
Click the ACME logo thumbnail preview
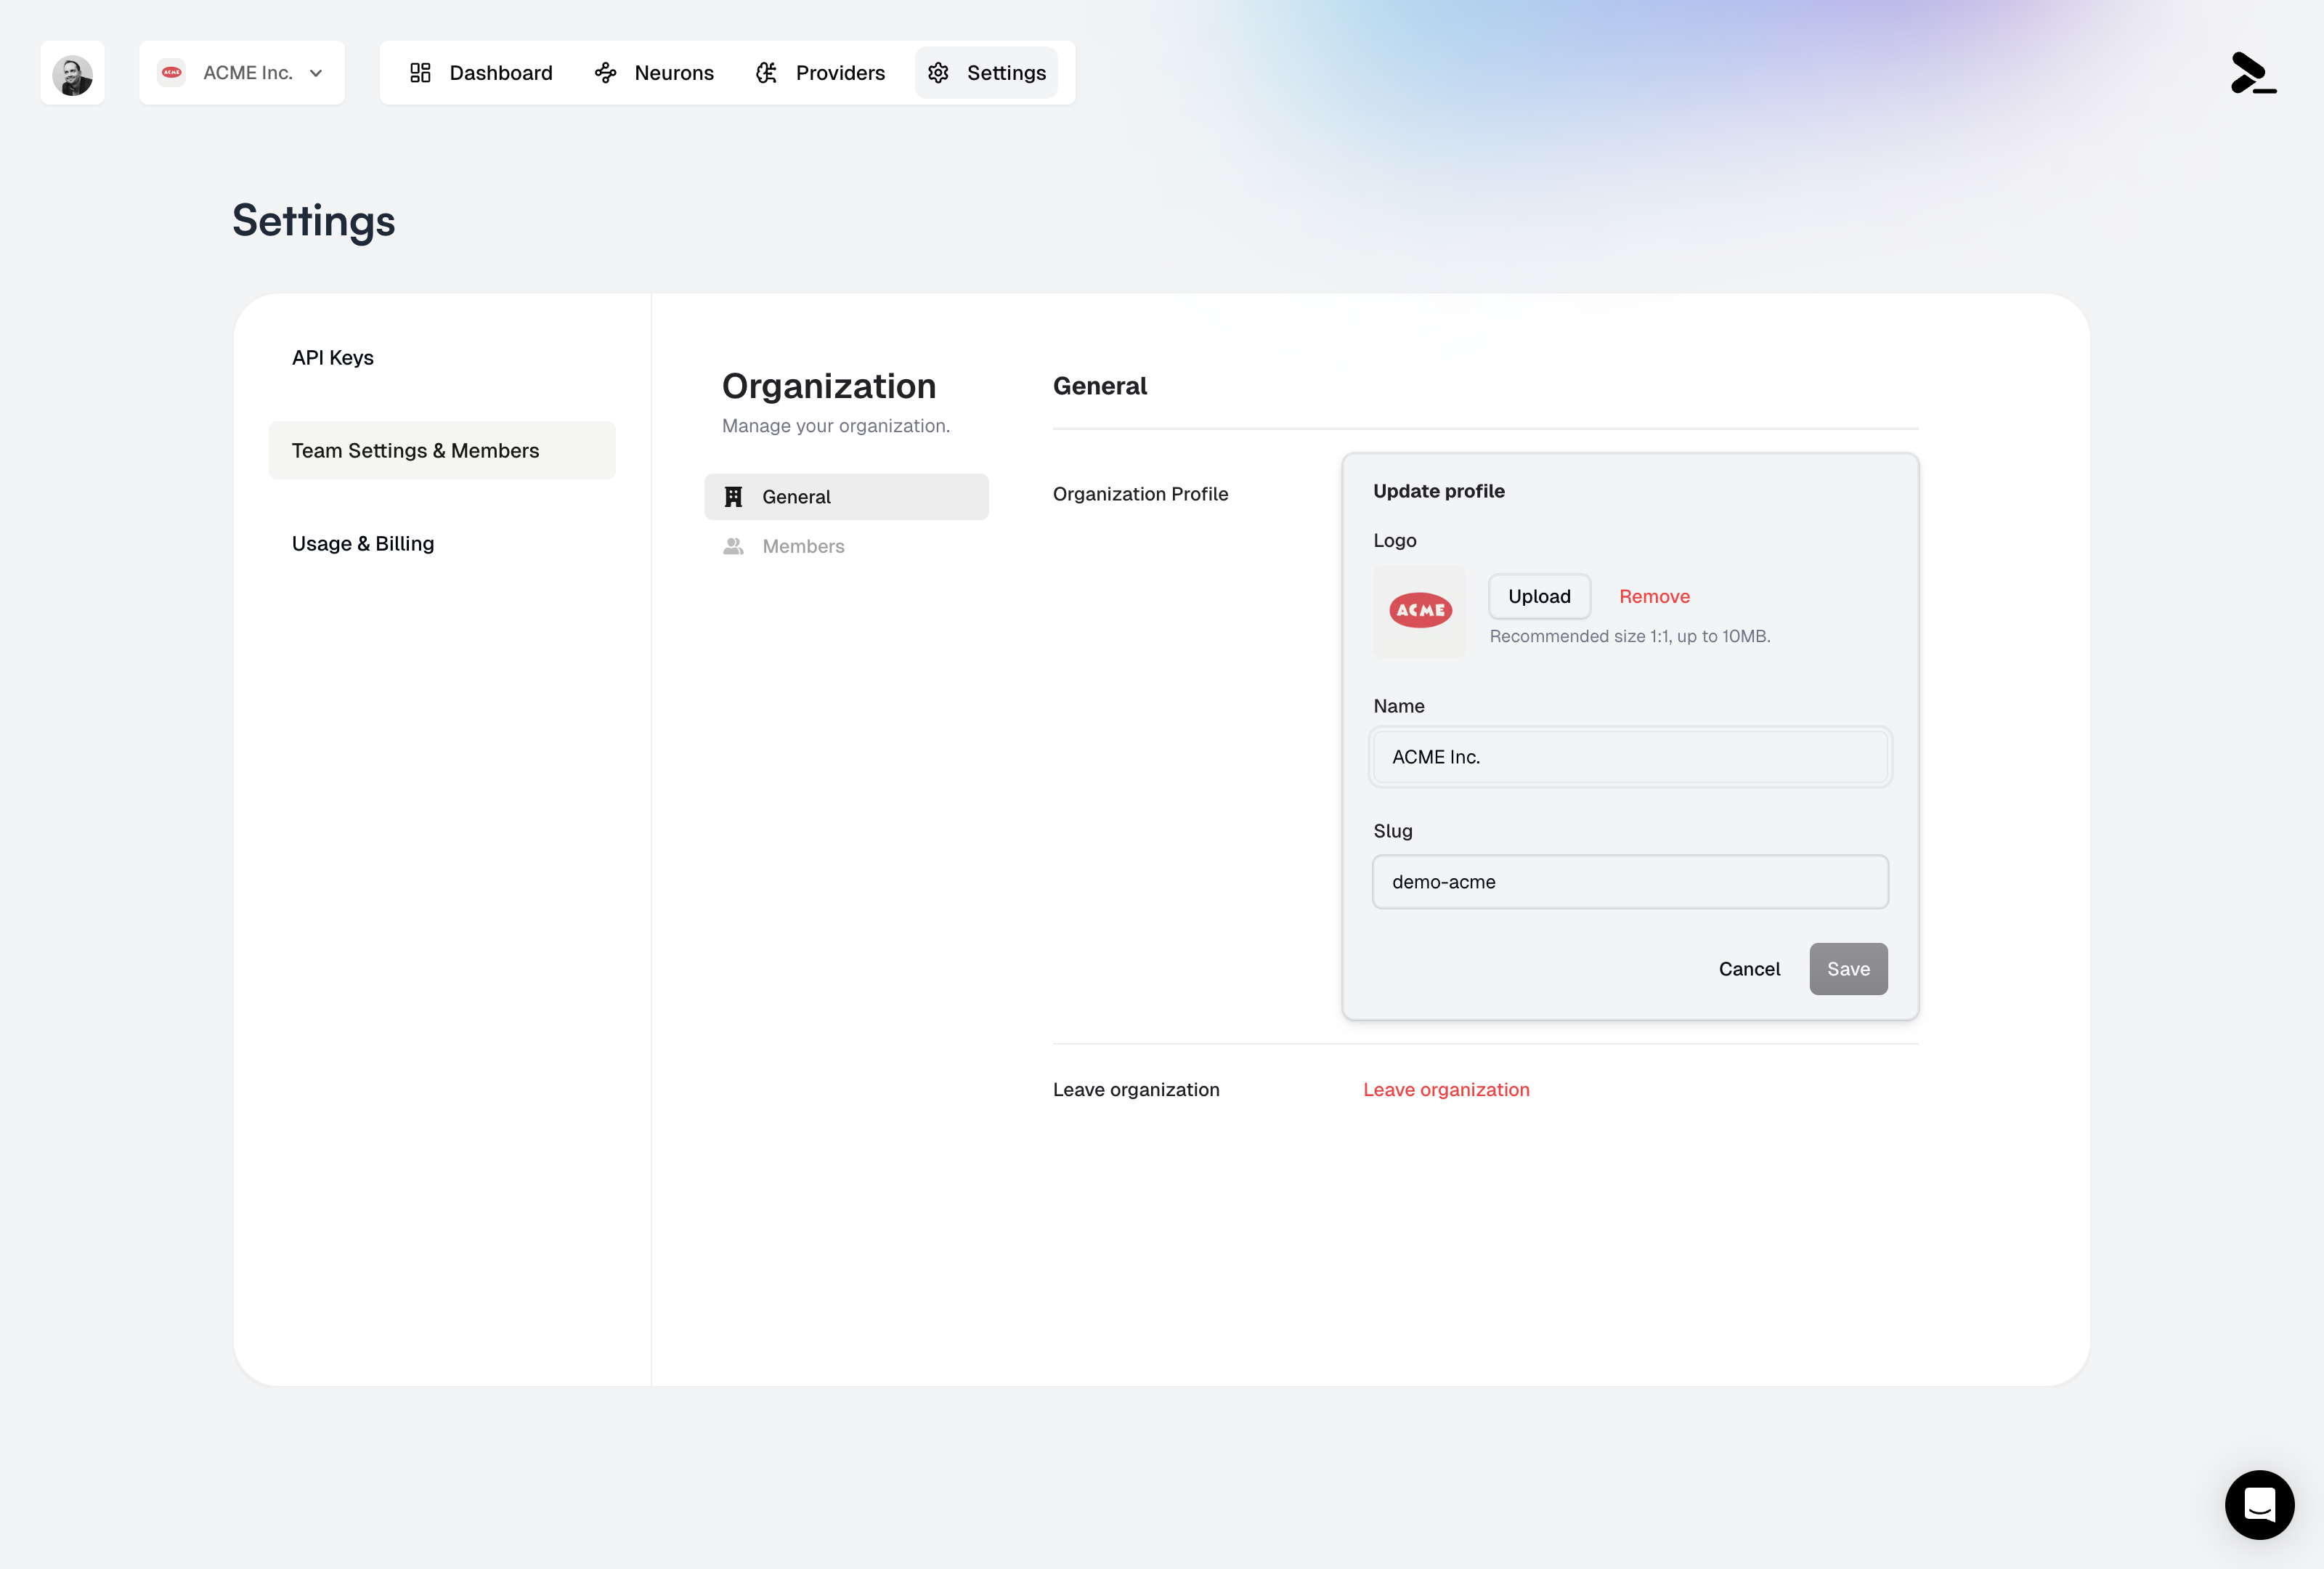[1419, 611]
